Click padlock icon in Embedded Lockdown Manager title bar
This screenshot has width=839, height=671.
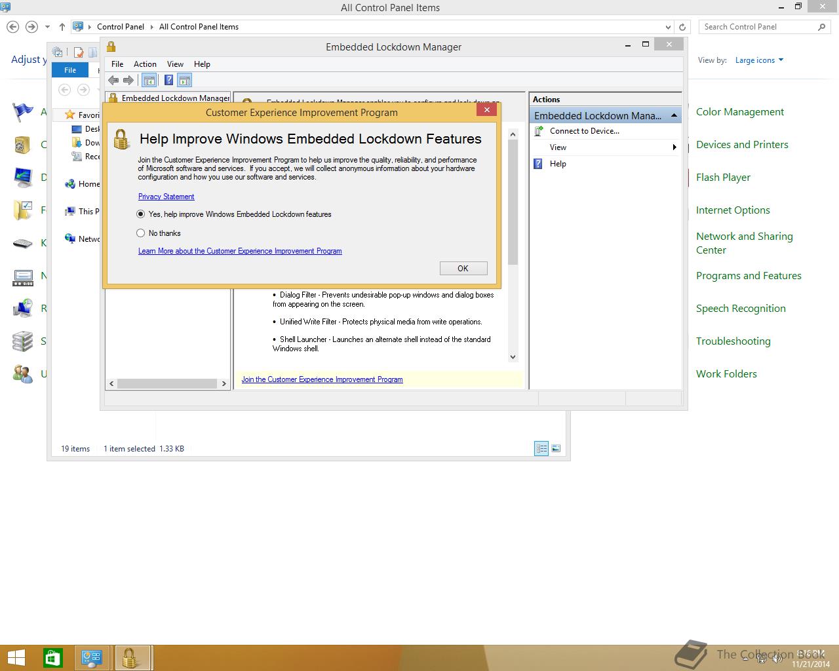111,47
